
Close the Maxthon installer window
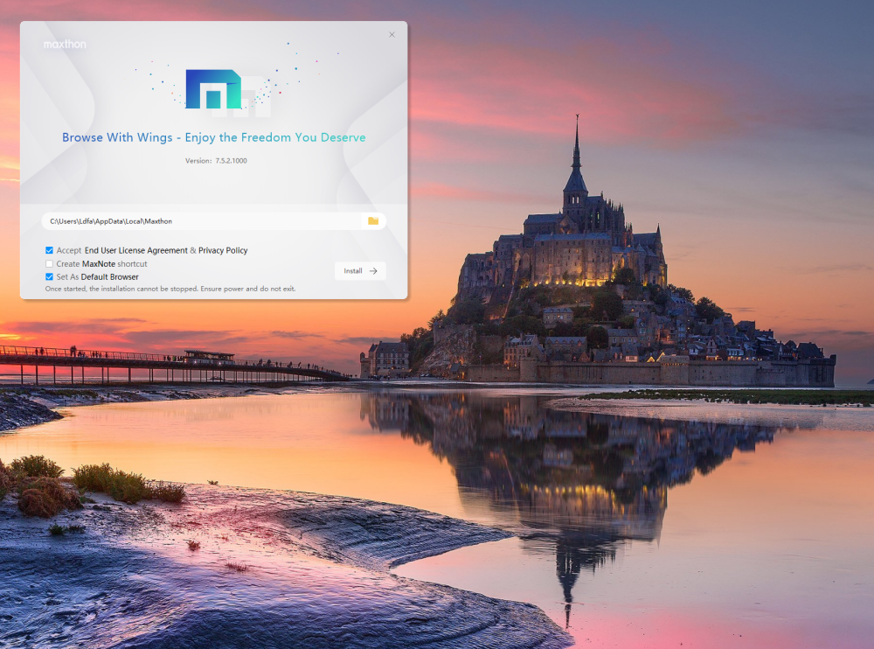click(392, 35)
